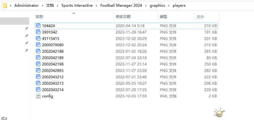Click (C:) drive in navigation pane
254x120 pixels.
[x=4, y=118]
